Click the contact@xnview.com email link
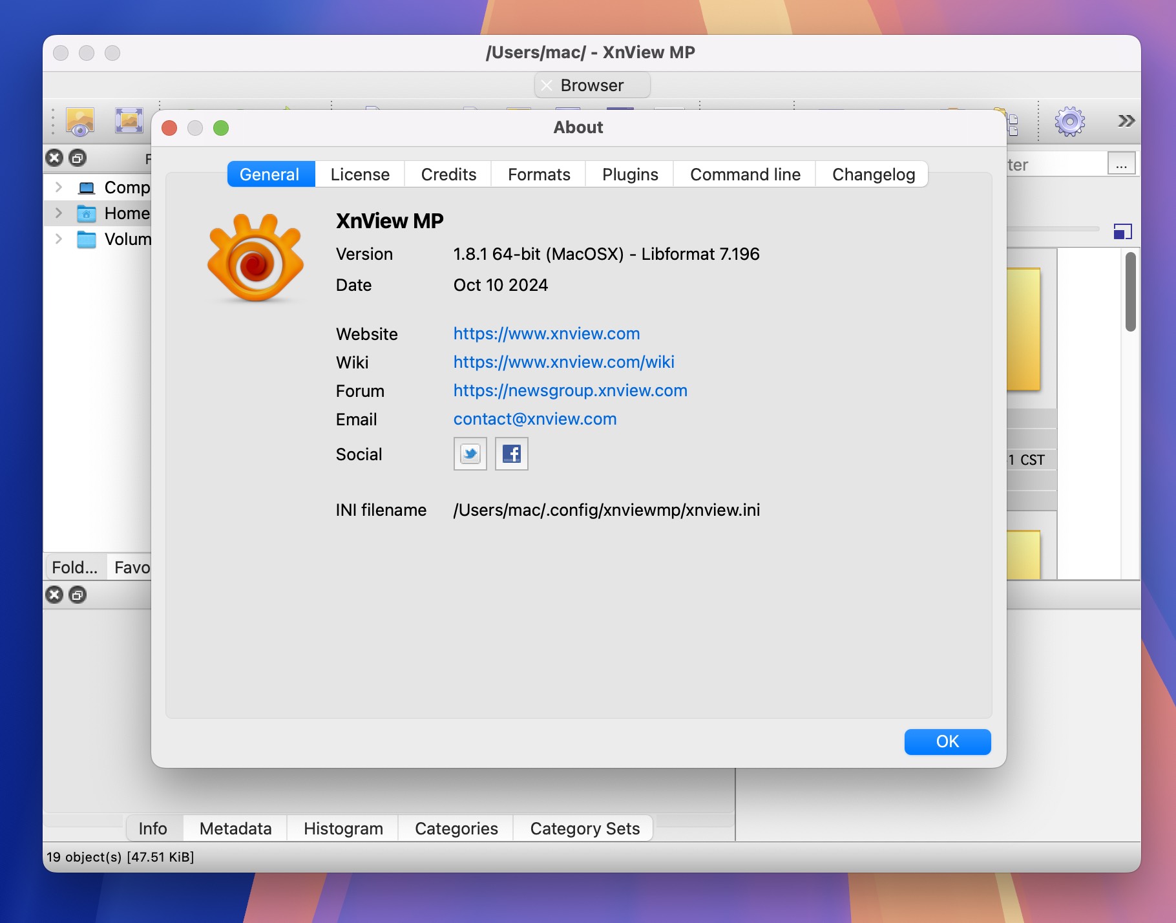The image size is (1176, 923). click(x=535, y=419)
